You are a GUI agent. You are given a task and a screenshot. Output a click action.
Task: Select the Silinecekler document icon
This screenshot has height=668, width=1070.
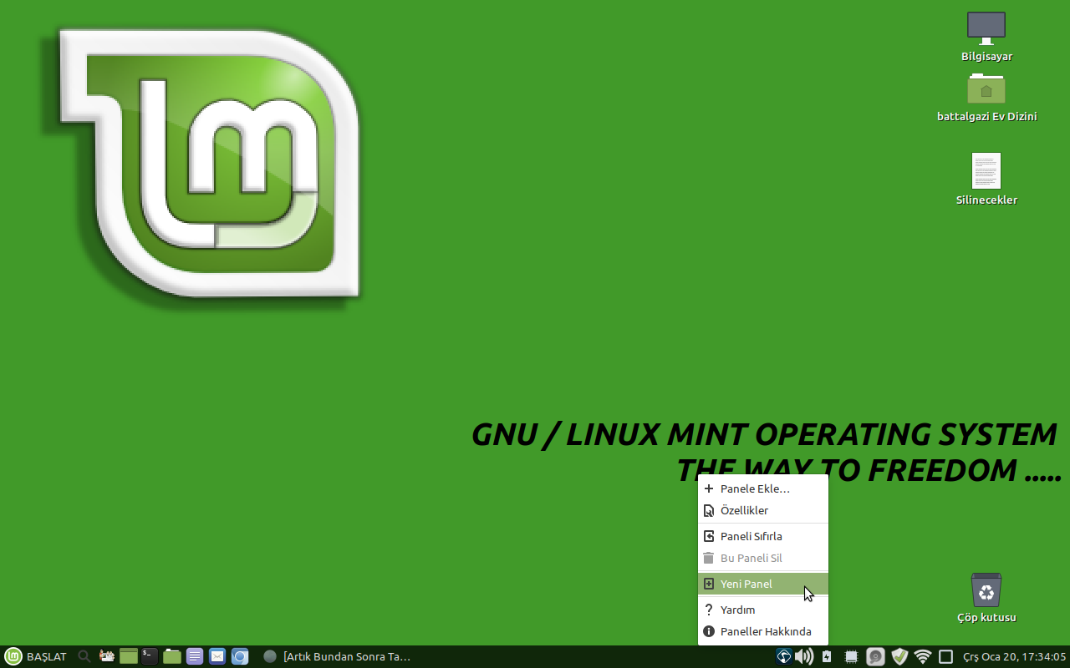[x=986, y=180]
